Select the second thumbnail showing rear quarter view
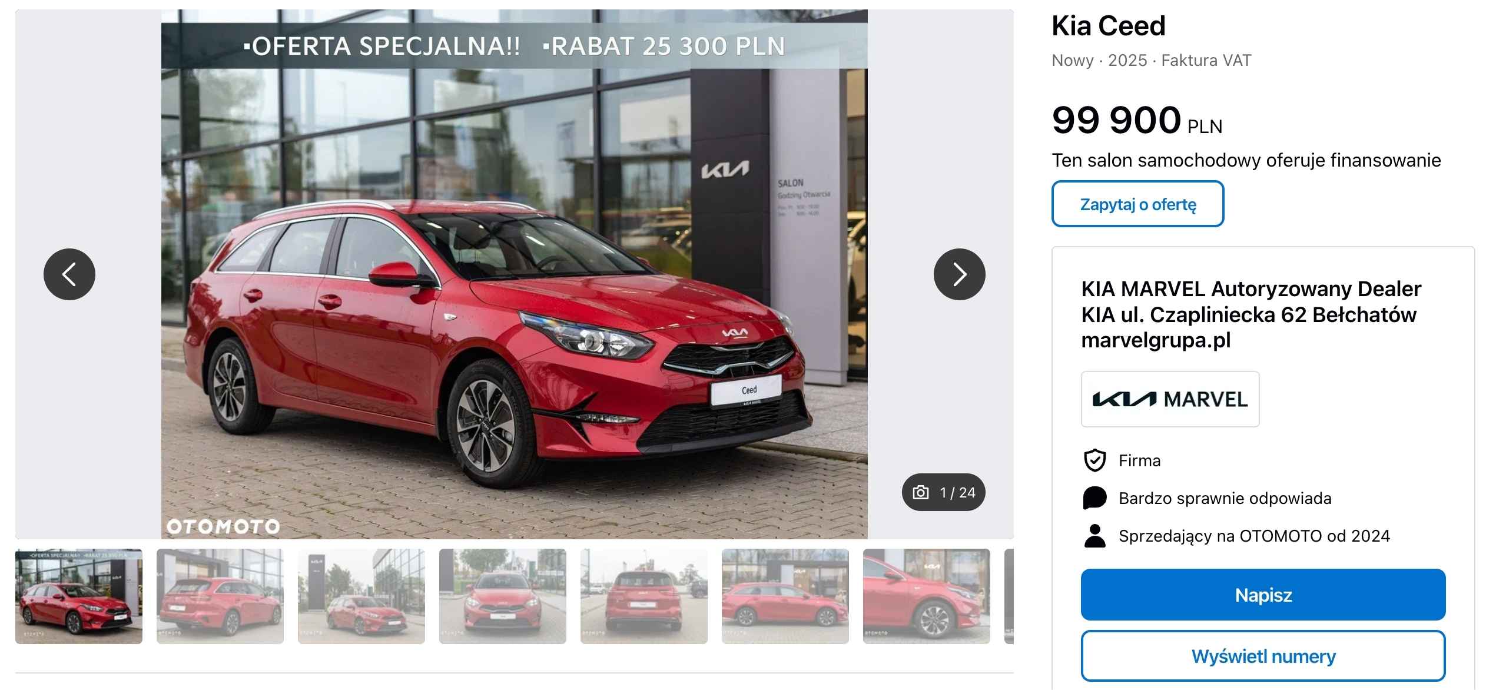1486x690 pixels. pos(220,596)
